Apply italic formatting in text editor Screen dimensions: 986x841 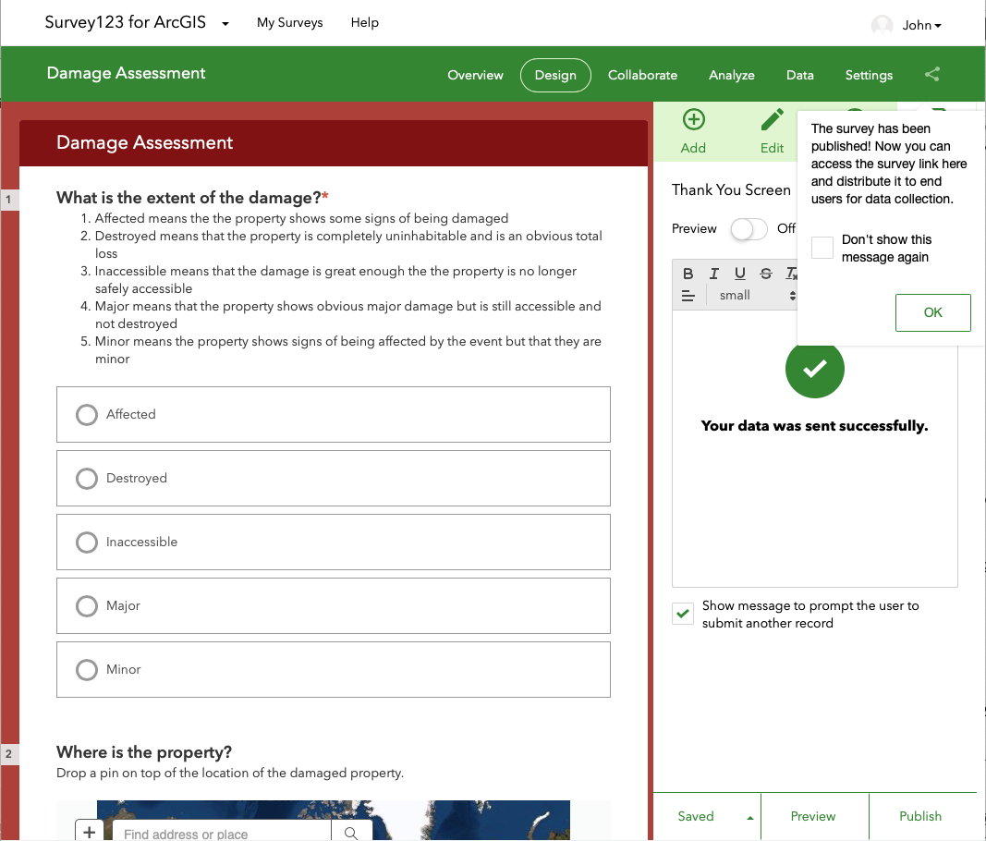point(713,273)
